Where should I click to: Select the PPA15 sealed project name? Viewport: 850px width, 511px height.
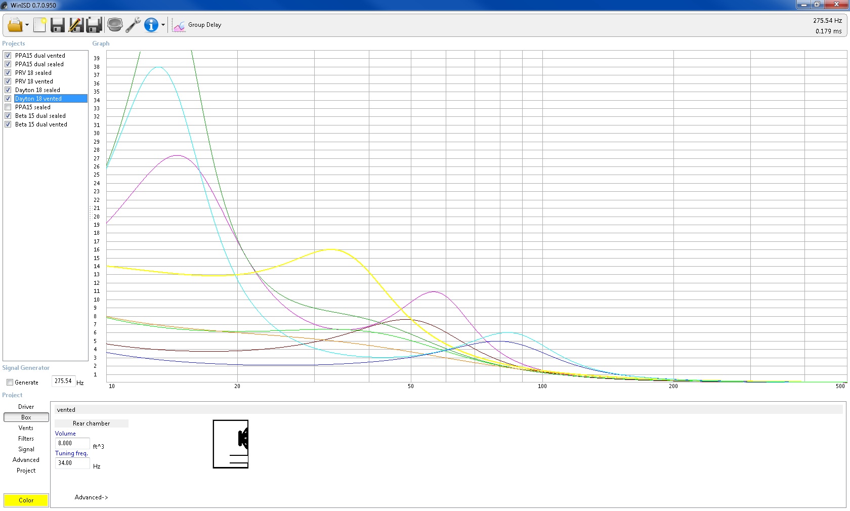pyautogui.click(x=33, y=107)
